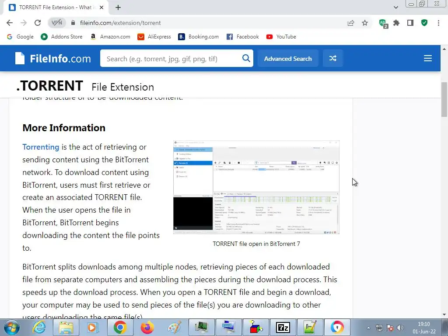Launch Internet Explorer from the taskbar

pos(39,327)
